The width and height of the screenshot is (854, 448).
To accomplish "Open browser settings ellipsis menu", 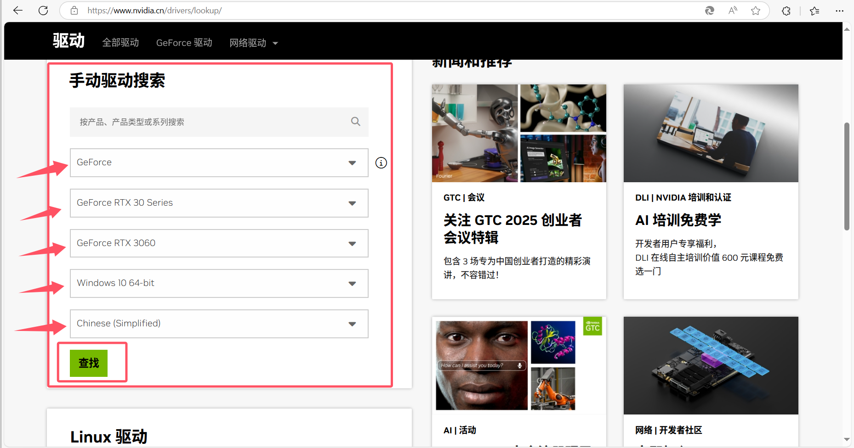I will click(x=839, y=10).
